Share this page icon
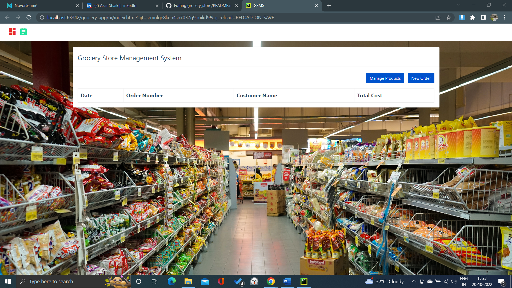The height and width of the screenshot is (288, 512). (438, 17)
